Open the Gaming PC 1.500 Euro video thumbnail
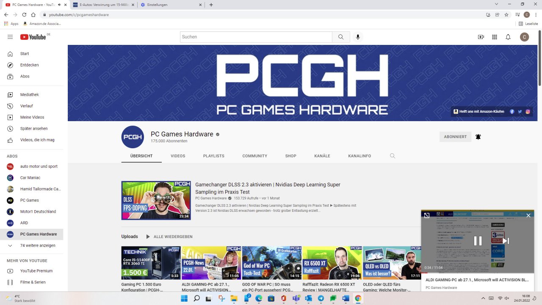This screenshot has height=305, width=542. pos(151,263)
